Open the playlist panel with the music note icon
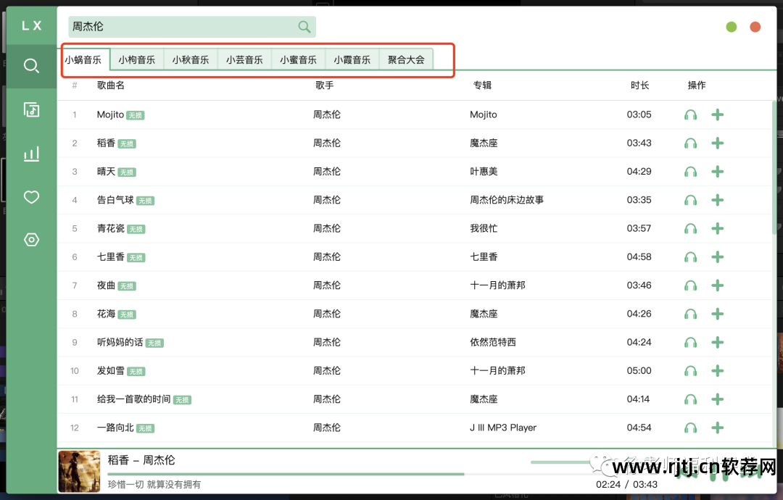The width and height of the screenshot is (783, 500). tap(31, 109)
